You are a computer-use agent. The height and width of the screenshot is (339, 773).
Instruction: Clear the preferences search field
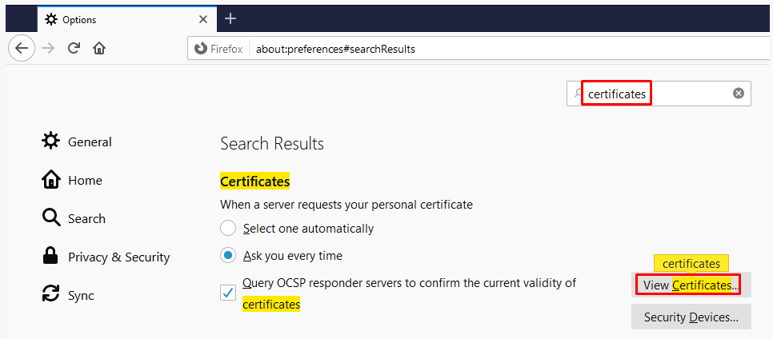pyautogui.click(x=739, y=94)
